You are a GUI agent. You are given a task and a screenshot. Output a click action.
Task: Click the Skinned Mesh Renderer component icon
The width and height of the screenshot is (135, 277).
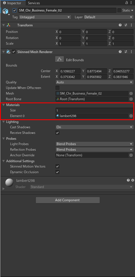tap(8, 52)
